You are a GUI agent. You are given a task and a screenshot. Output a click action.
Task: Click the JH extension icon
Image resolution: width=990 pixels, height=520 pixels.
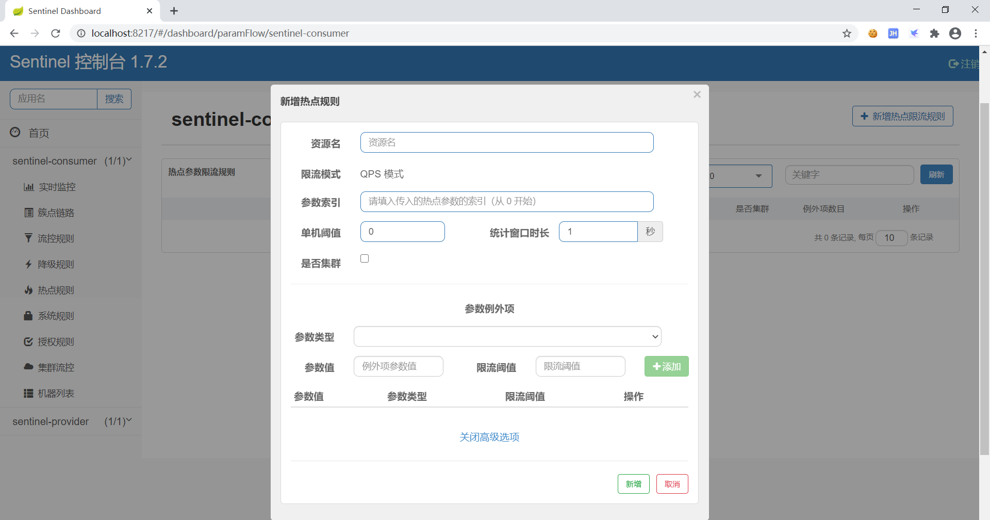[x=893, y=34]
